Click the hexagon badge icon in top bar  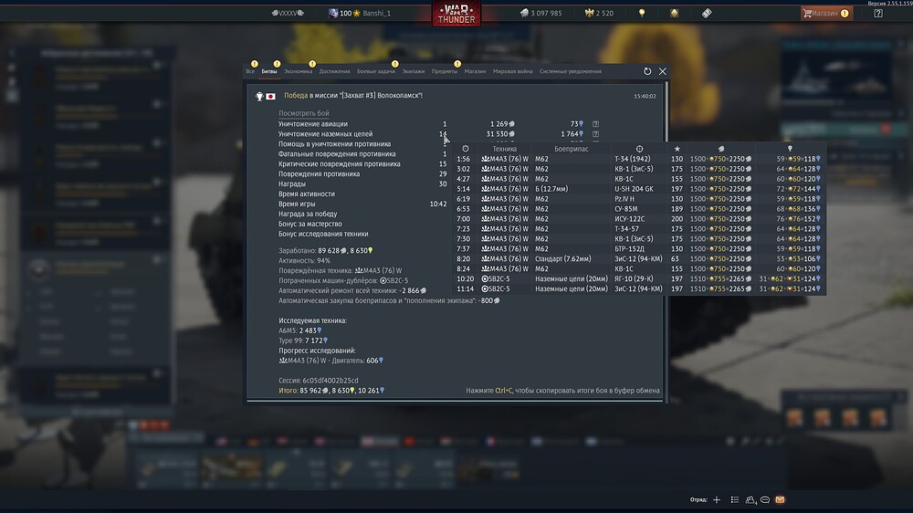[674, 13]
